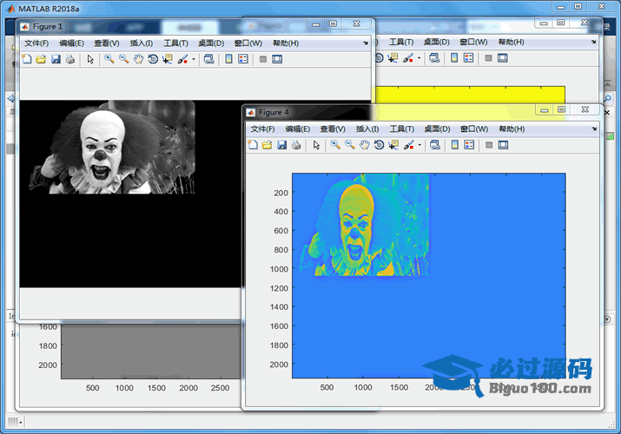Click dock arrow at Figure 4 menu bar end
The height and width of the screenshot is (434, 621).
(x=594, y=128)
